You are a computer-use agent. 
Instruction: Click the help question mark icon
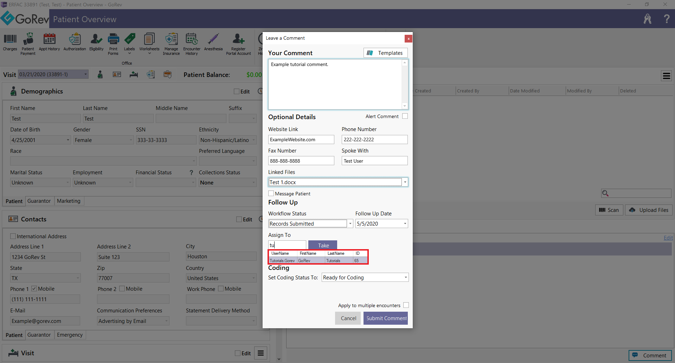tap(667, 19)
